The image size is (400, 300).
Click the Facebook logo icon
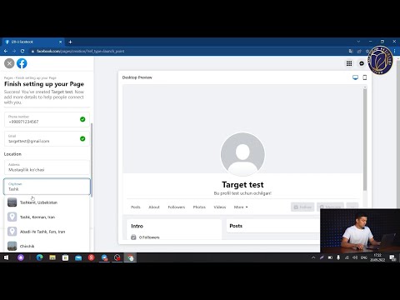pos(22,63)
